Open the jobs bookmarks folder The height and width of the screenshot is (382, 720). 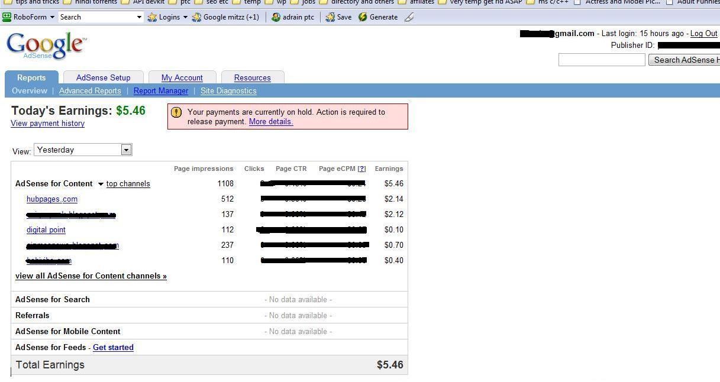(303, 2)
